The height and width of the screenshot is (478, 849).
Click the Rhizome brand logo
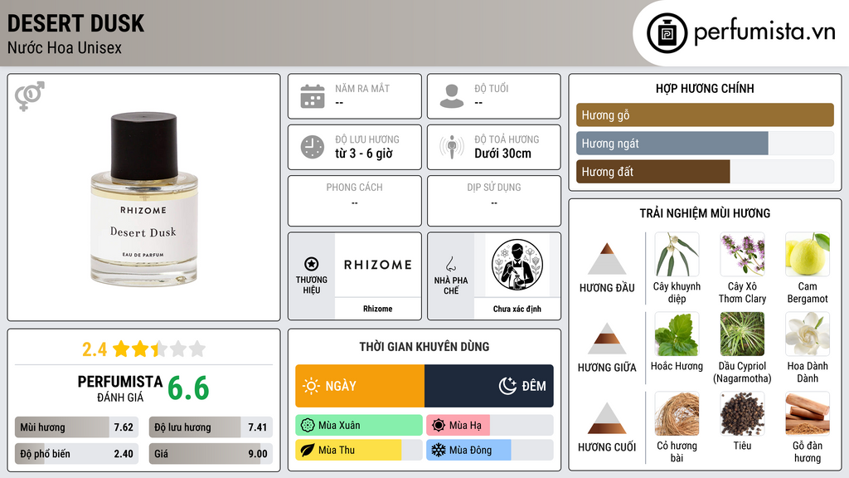378,265
